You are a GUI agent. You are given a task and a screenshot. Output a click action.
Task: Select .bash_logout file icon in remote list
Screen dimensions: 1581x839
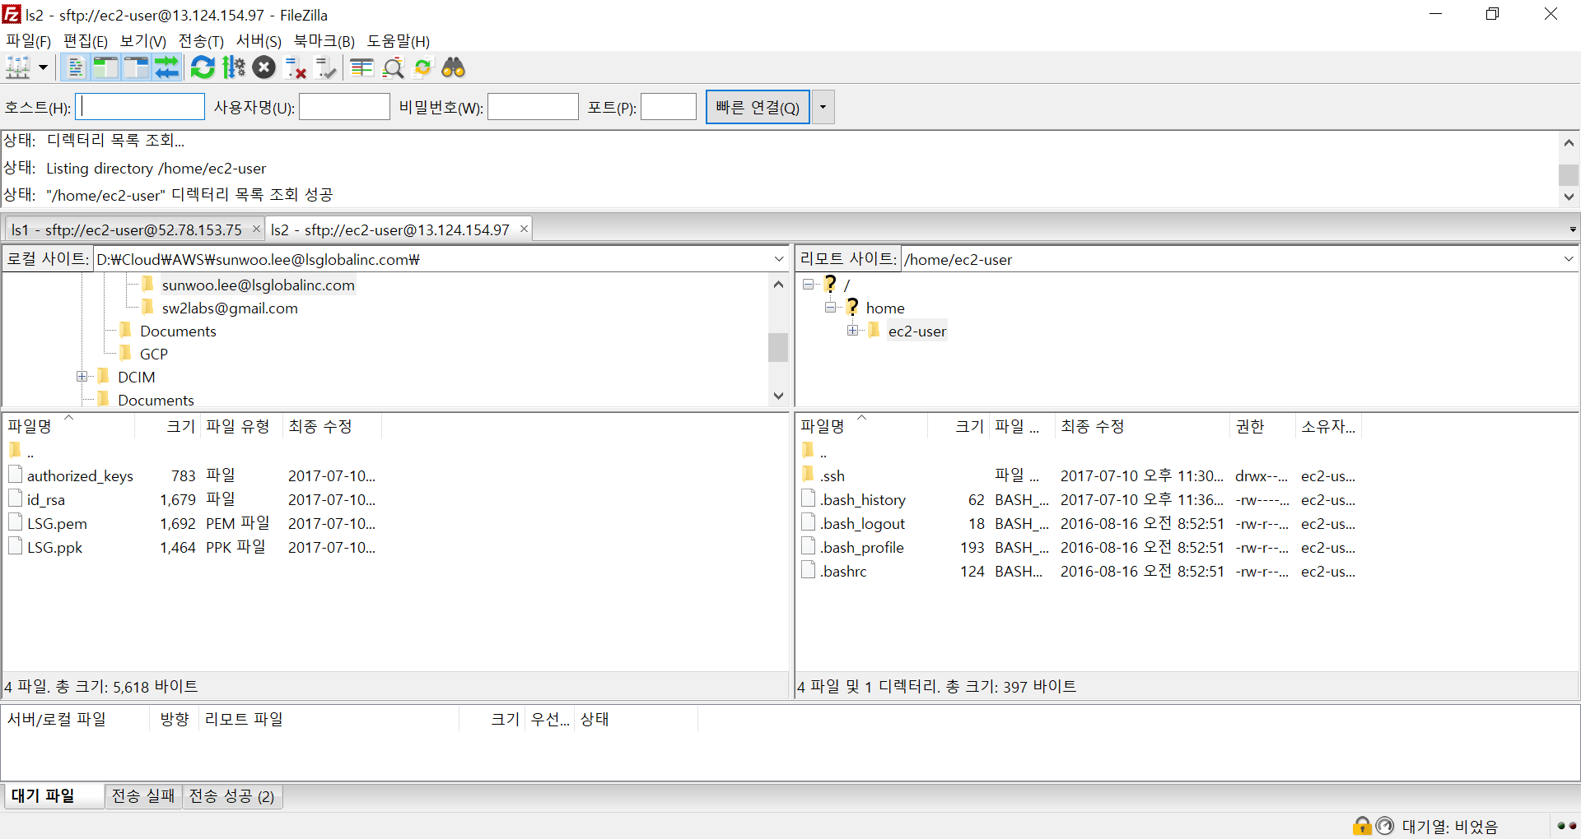tap(808, 522)
